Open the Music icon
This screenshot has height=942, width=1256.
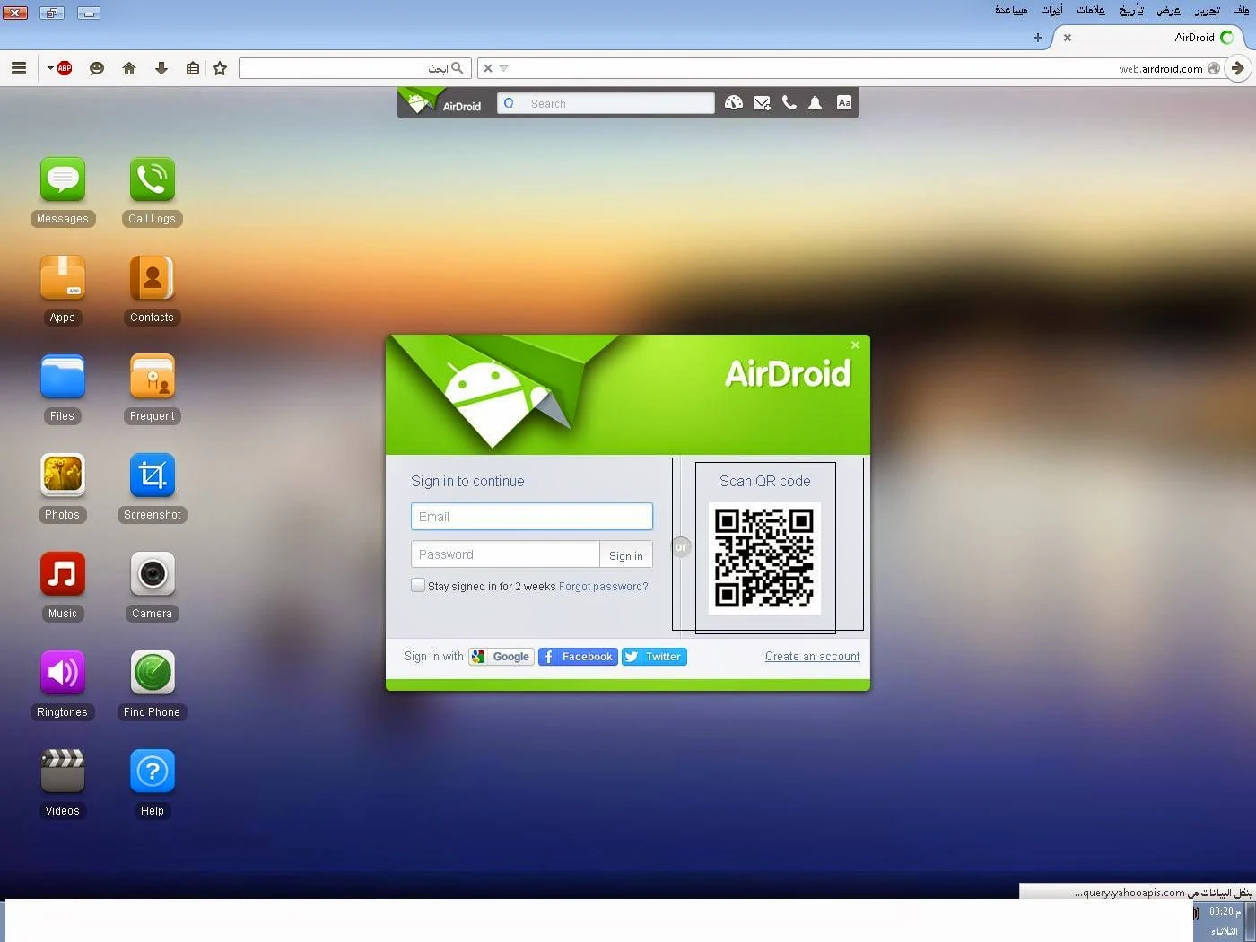[x=63, y=575]
